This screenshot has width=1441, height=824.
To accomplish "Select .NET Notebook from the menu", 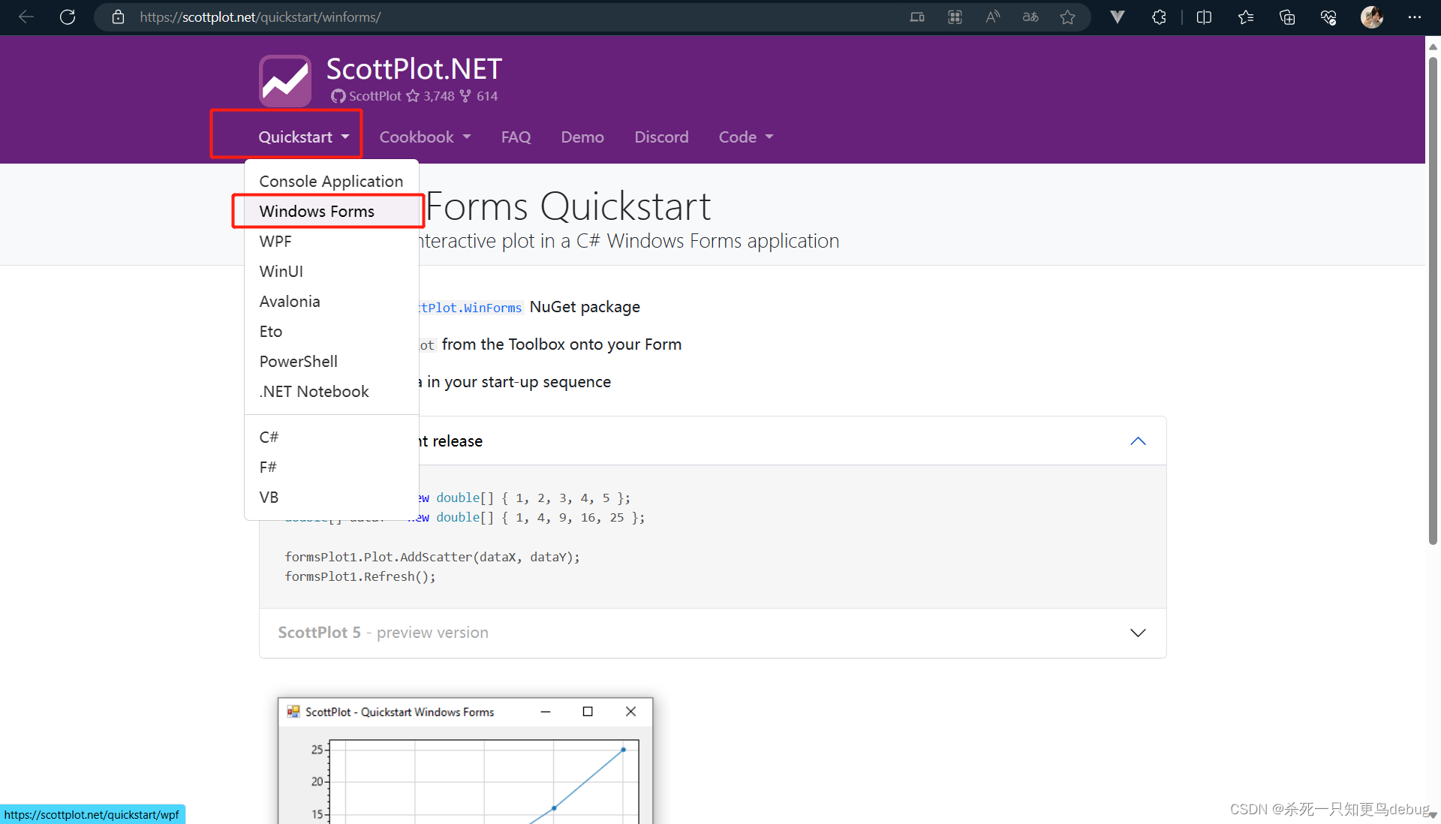I will [x=331, y=391].
